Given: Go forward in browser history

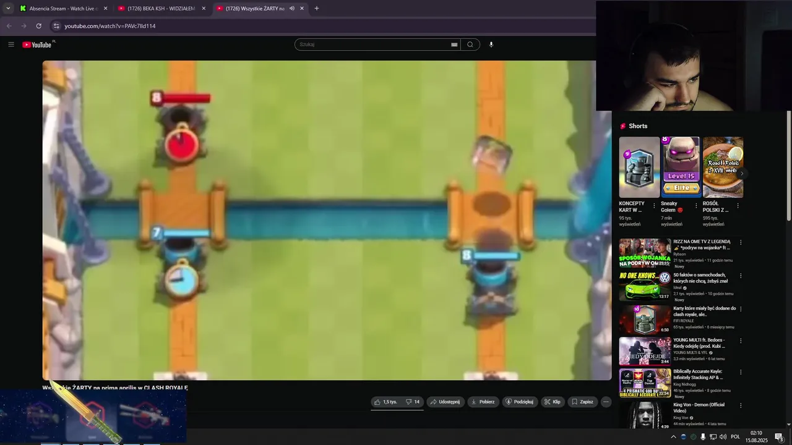Looking at the screenshot, I should coord(24,26).
